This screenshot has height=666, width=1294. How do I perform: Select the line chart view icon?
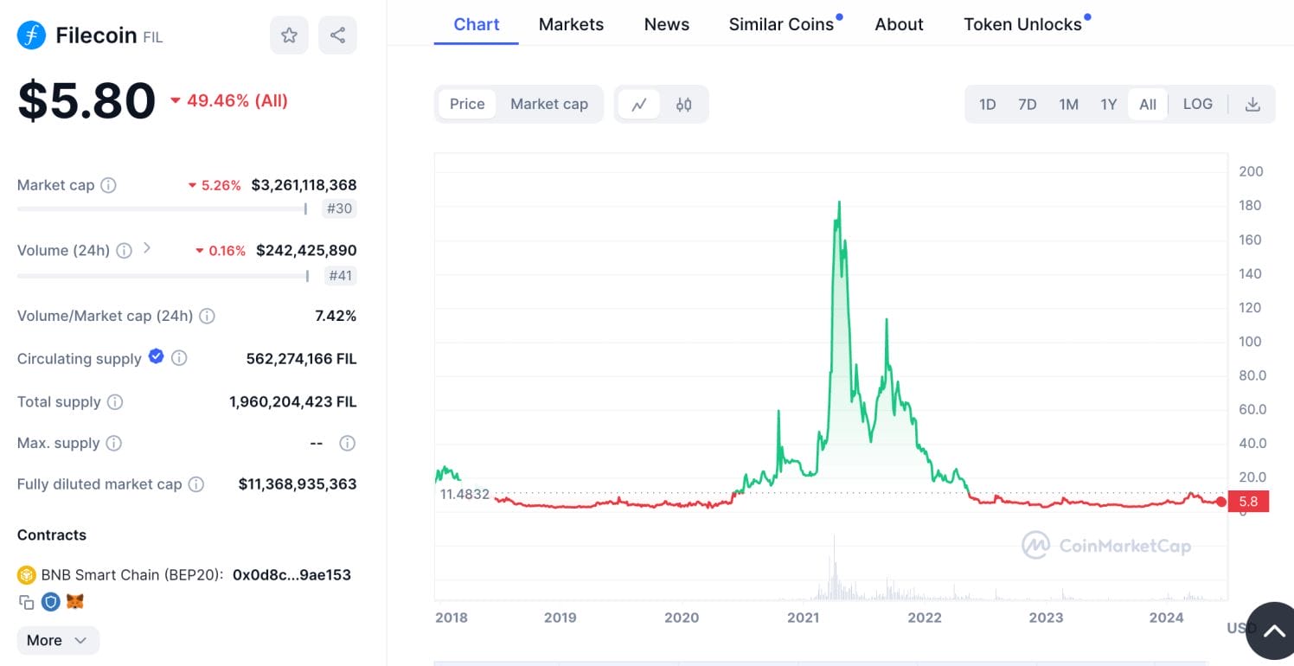[x=639, y=105]
